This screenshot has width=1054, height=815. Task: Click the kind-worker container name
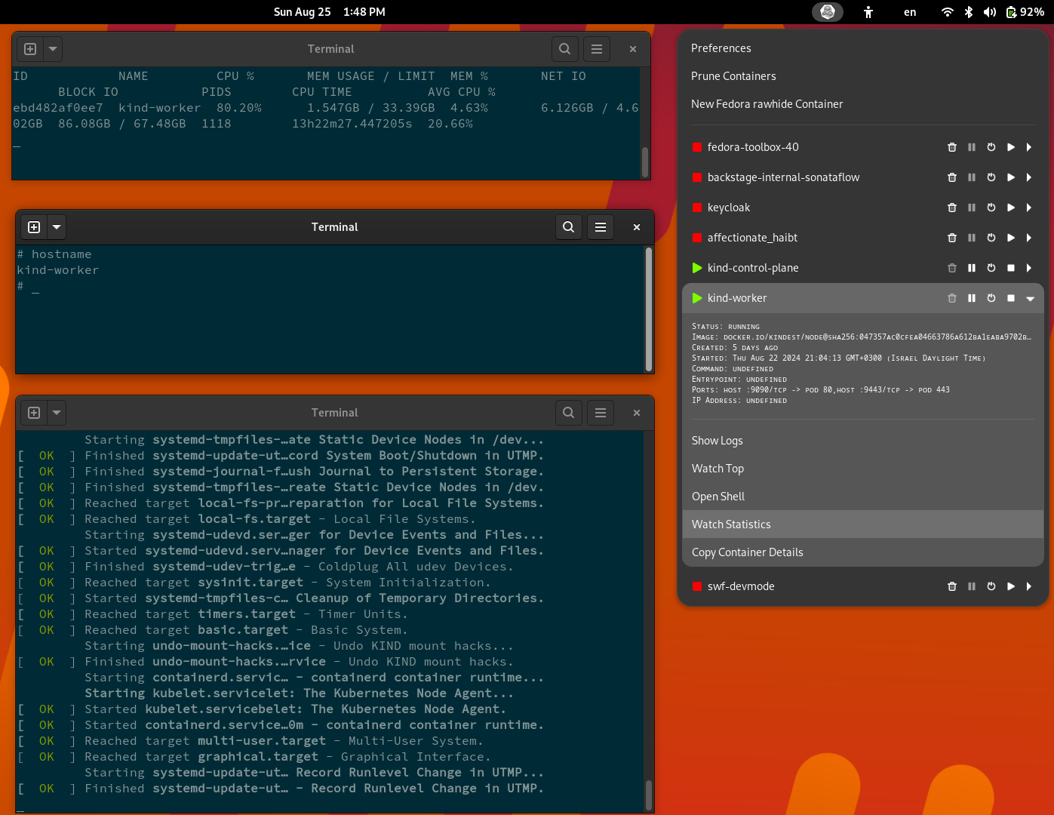click(737, 298)
